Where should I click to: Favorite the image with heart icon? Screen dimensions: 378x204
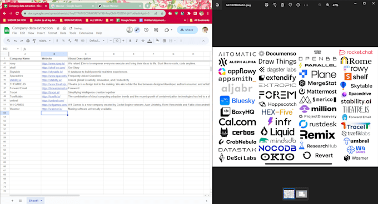(290, 5)
